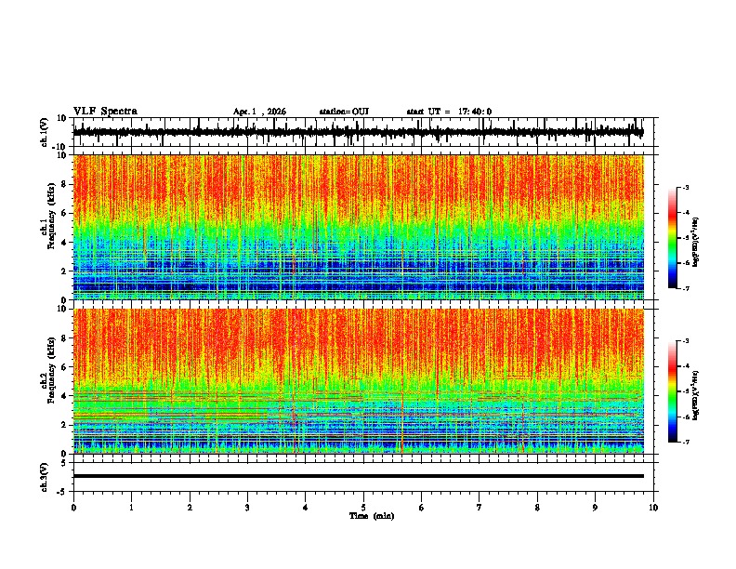
Task: Click the "-3" label on the ch.1 colorbar
Action: point(686,187)
